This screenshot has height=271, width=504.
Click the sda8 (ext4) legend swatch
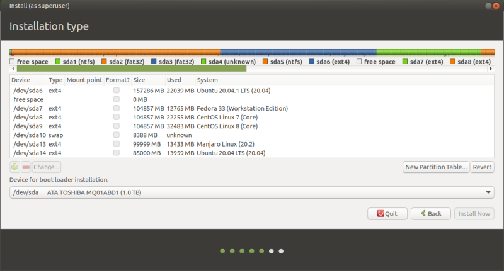coord(452,61)
